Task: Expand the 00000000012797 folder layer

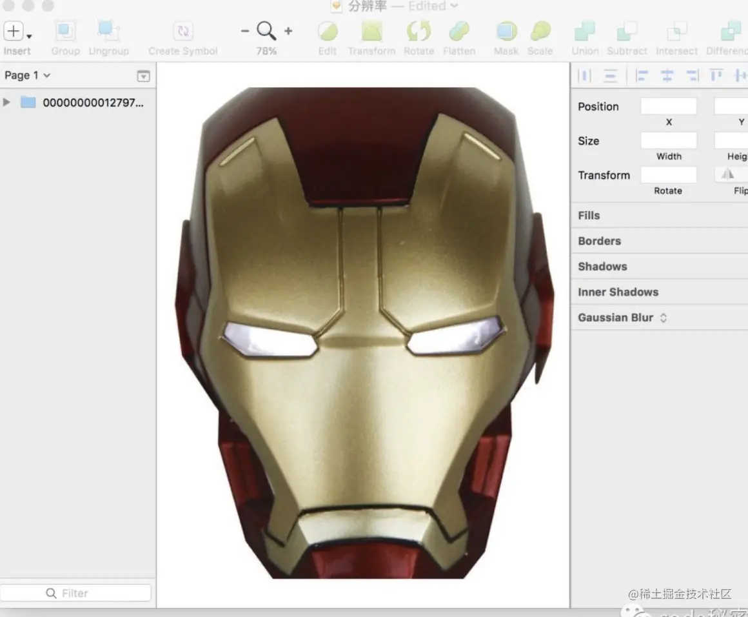Action: tap(7, 102)
